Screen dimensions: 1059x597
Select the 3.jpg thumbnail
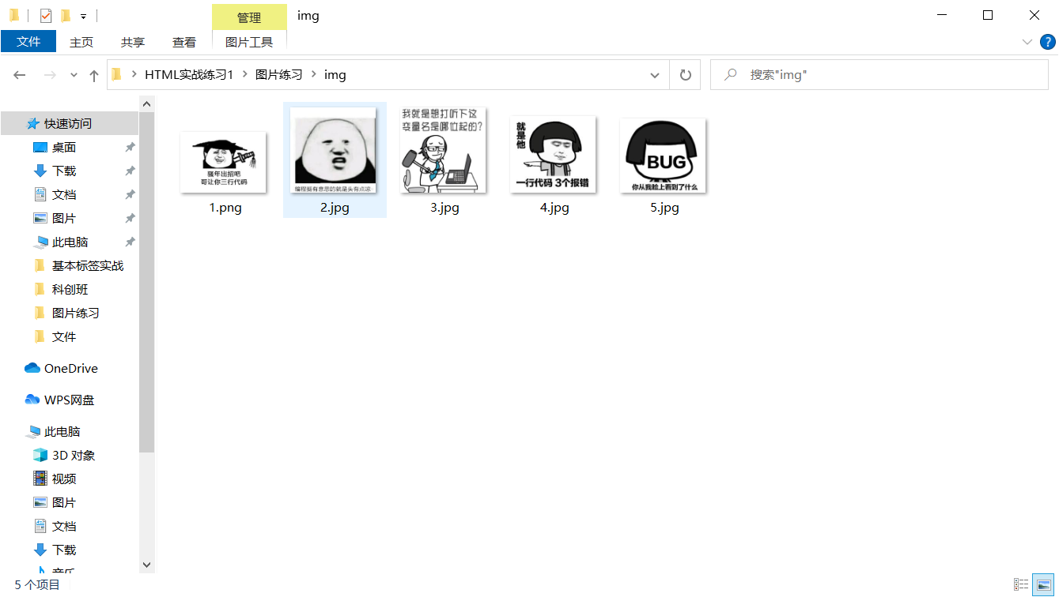click(443, 150)
